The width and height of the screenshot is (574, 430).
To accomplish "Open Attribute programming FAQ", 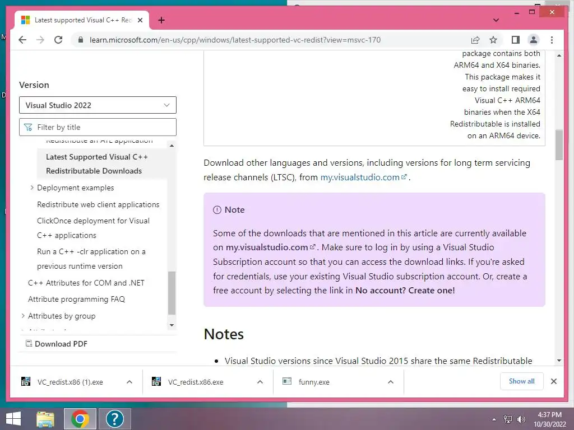I will point(76,299).
